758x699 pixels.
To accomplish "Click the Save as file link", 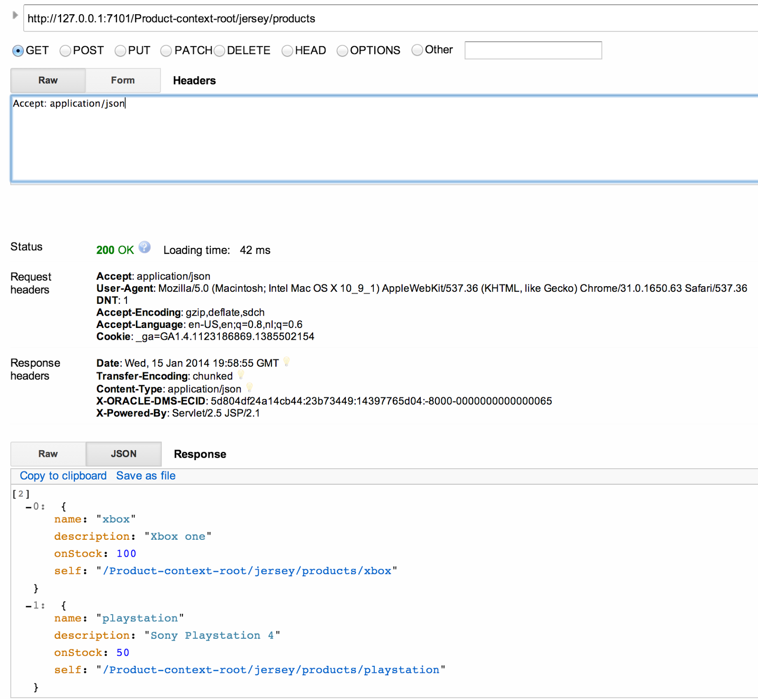I will point(145,475).
